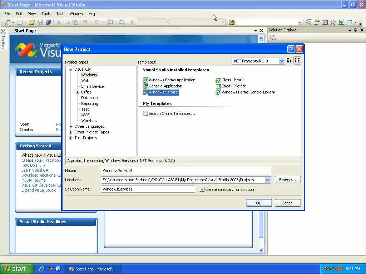The height and width of the screenshot is (274, 366).
Task: Open the Help menu
Action: [x=93, y=14]
